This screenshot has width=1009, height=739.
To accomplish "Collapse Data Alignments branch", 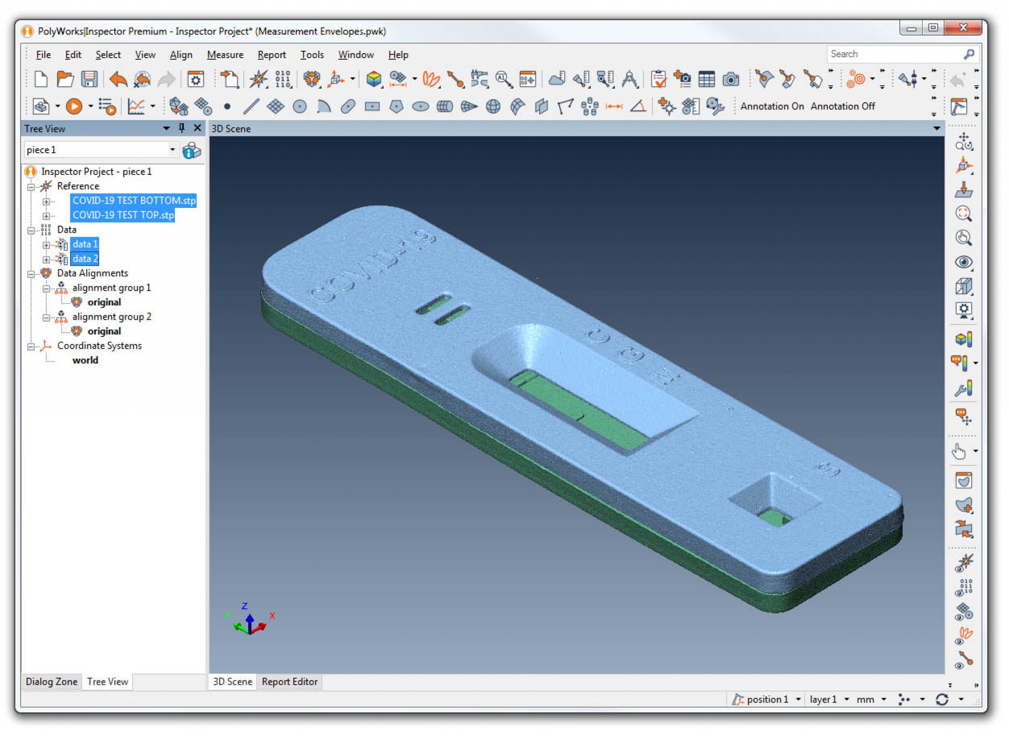I will coord(31,274).
